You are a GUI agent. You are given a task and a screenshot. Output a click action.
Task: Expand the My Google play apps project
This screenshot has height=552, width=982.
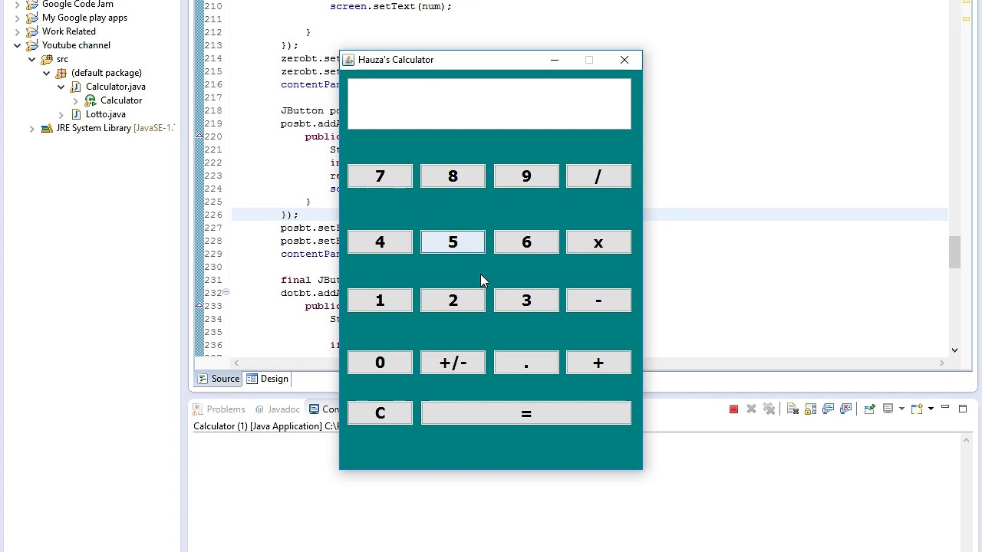click(18, 18)
